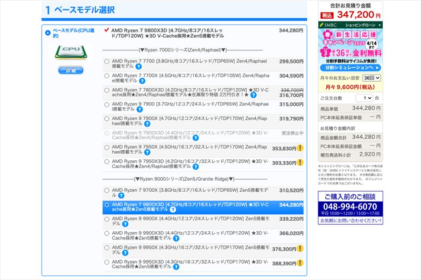Open help icon for Ryzen 7 7800X3D

tap(253, 95)
